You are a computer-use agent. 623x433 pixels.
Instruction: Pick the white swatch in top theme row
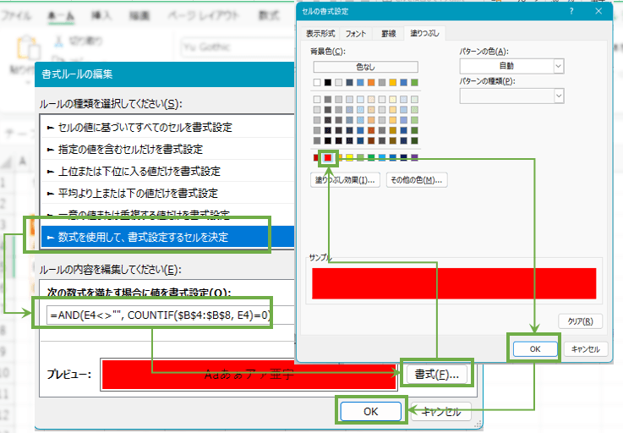pos(317,82)
